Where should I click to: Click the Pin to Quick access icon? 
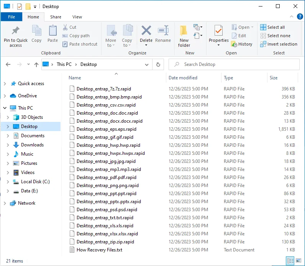pos(16,31)
